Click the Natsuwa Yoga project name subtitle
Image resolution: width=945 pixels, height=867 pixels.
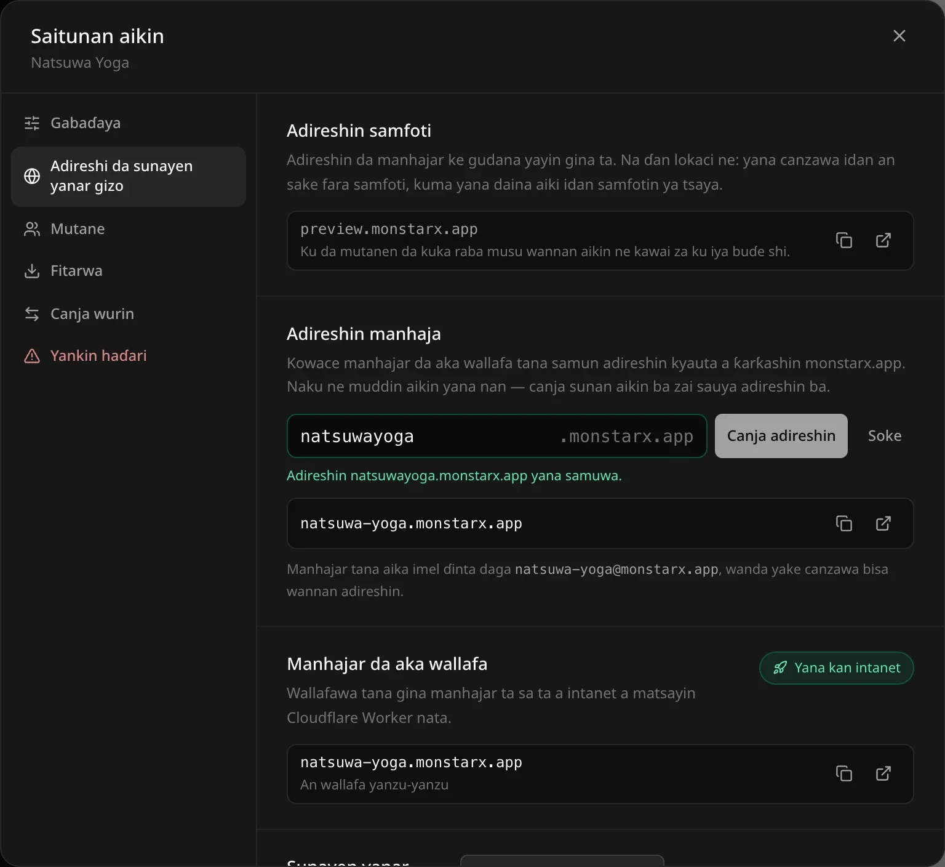click(80, 63)
